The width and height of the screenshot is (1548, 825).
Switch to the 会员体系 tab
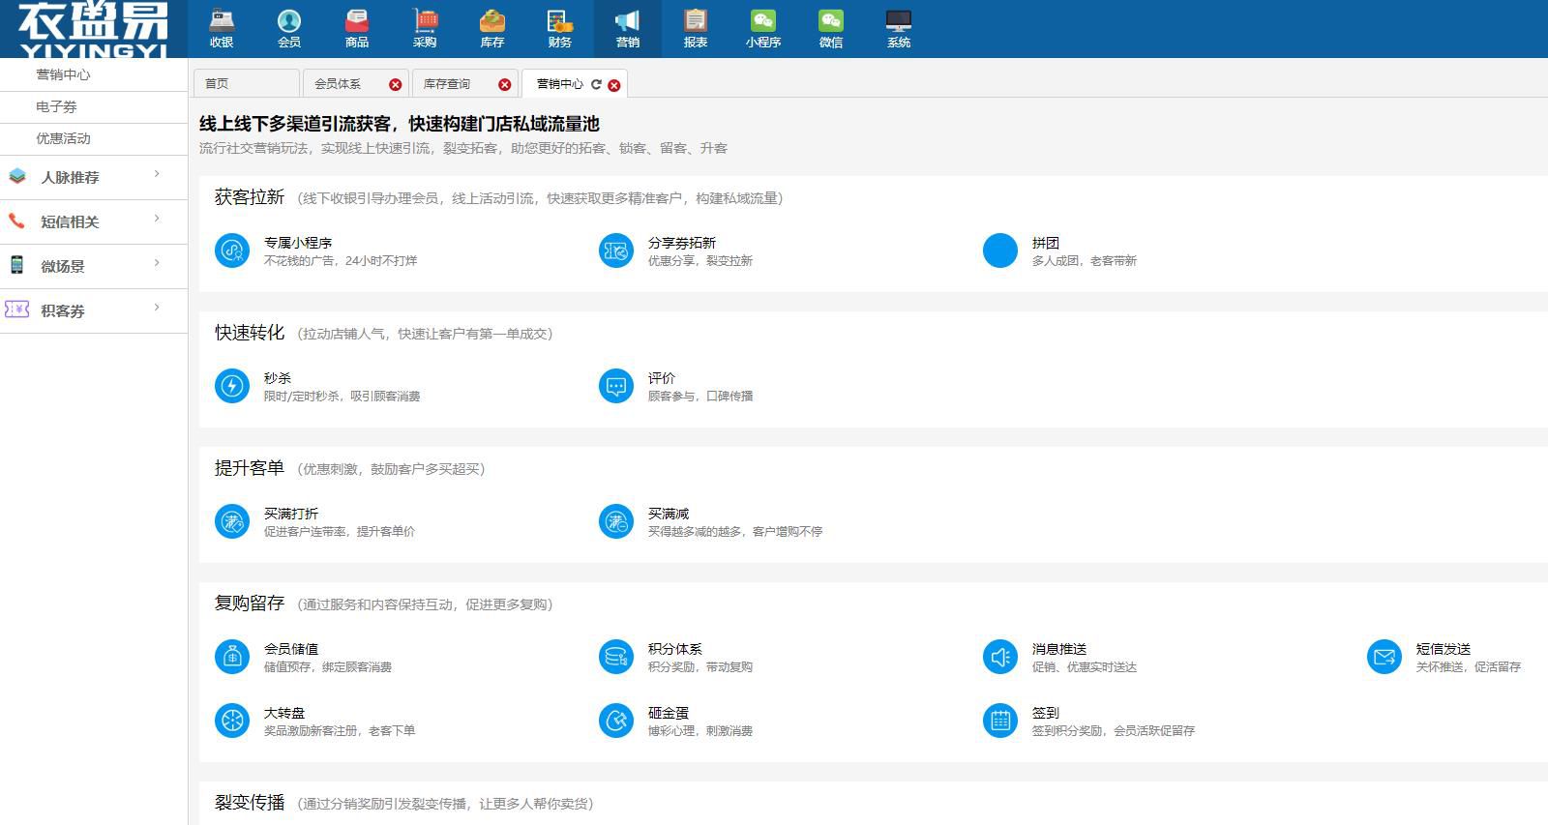339,84
